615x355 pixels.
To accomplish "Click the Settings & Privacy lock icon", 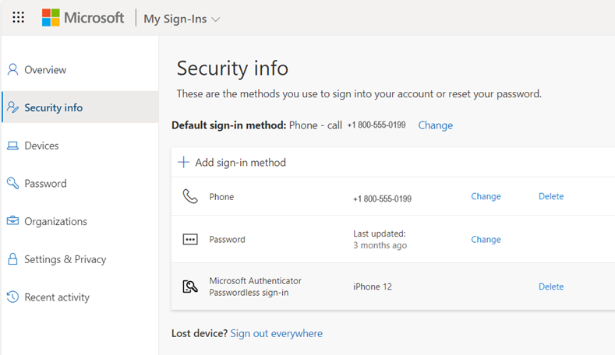I will point(12,259).
